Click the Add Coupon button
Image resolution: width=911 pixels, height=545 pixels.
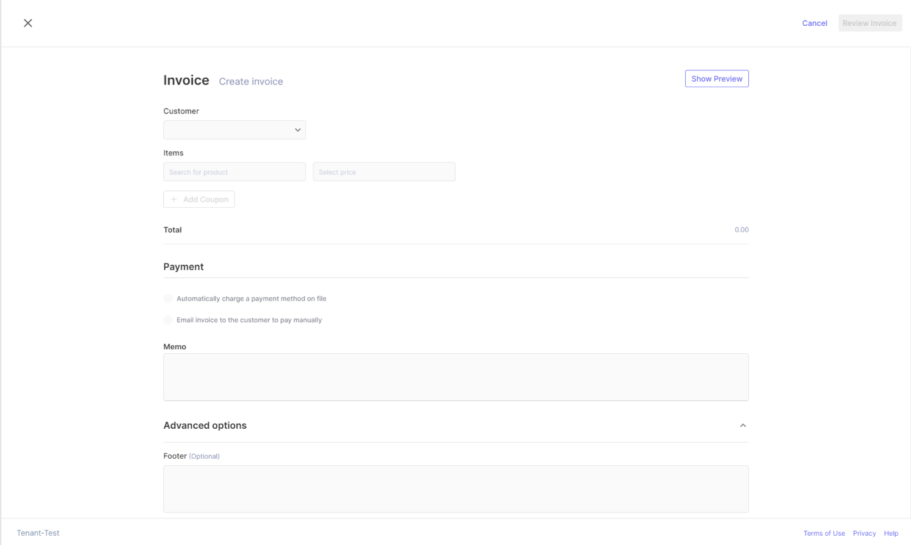pyautogui.click(x=199, y=199)
